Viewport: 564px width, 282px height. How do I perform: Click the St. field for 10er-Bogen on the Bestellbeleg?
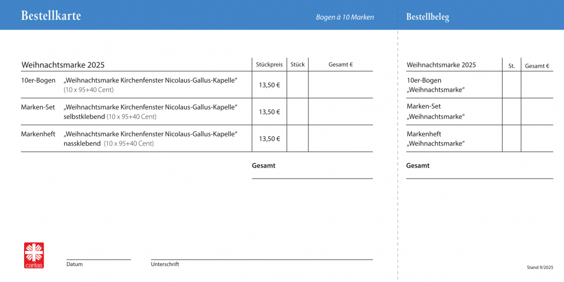click(511, 85)
